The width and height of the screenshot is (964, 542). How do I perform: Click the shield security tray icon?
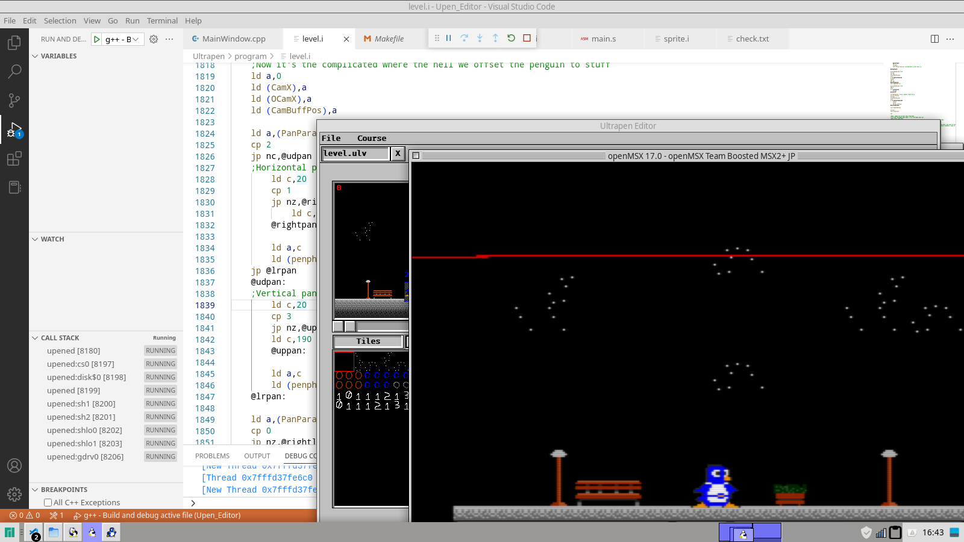click(866, 532)
